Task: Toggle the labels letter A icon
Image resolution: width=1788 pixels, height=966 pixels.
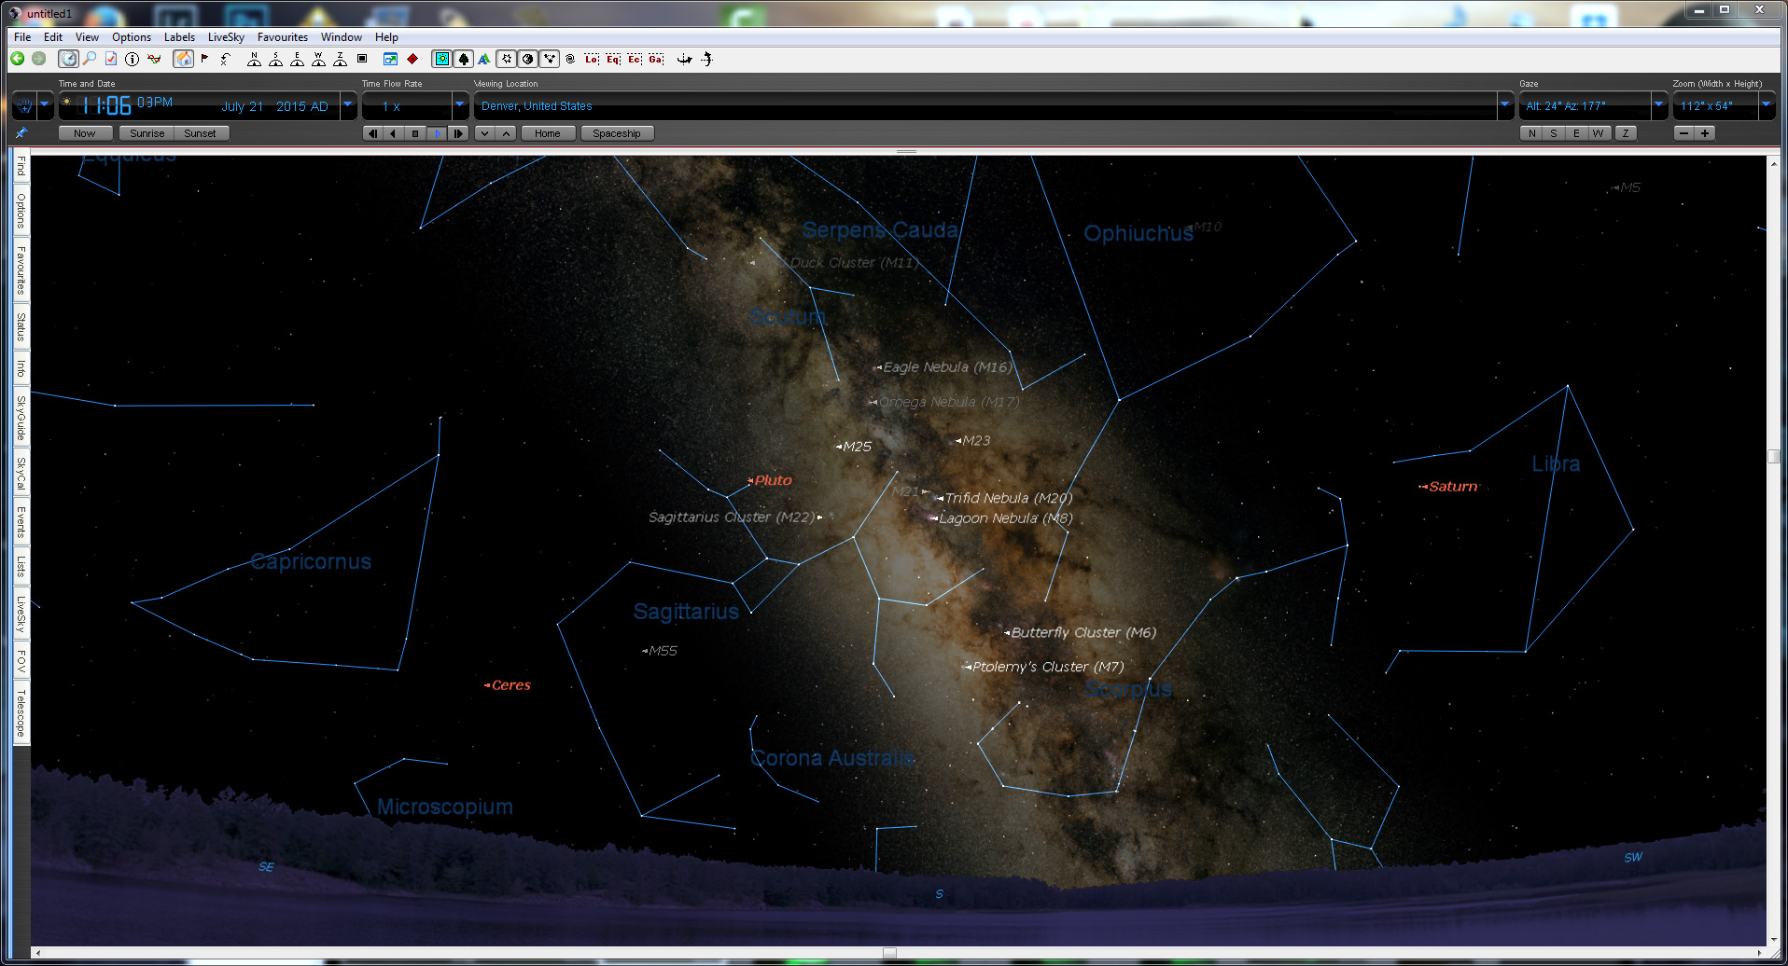Action: pyautogui.click(x=483, y=59)
